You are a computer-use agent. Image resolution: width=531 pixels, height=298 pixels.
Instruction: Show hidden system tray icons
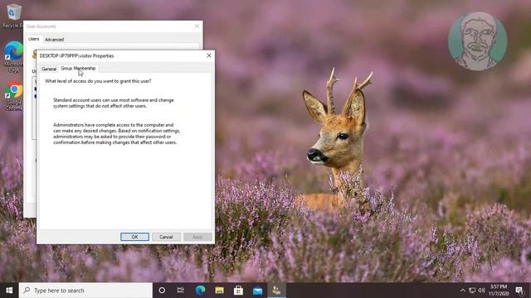462,291
